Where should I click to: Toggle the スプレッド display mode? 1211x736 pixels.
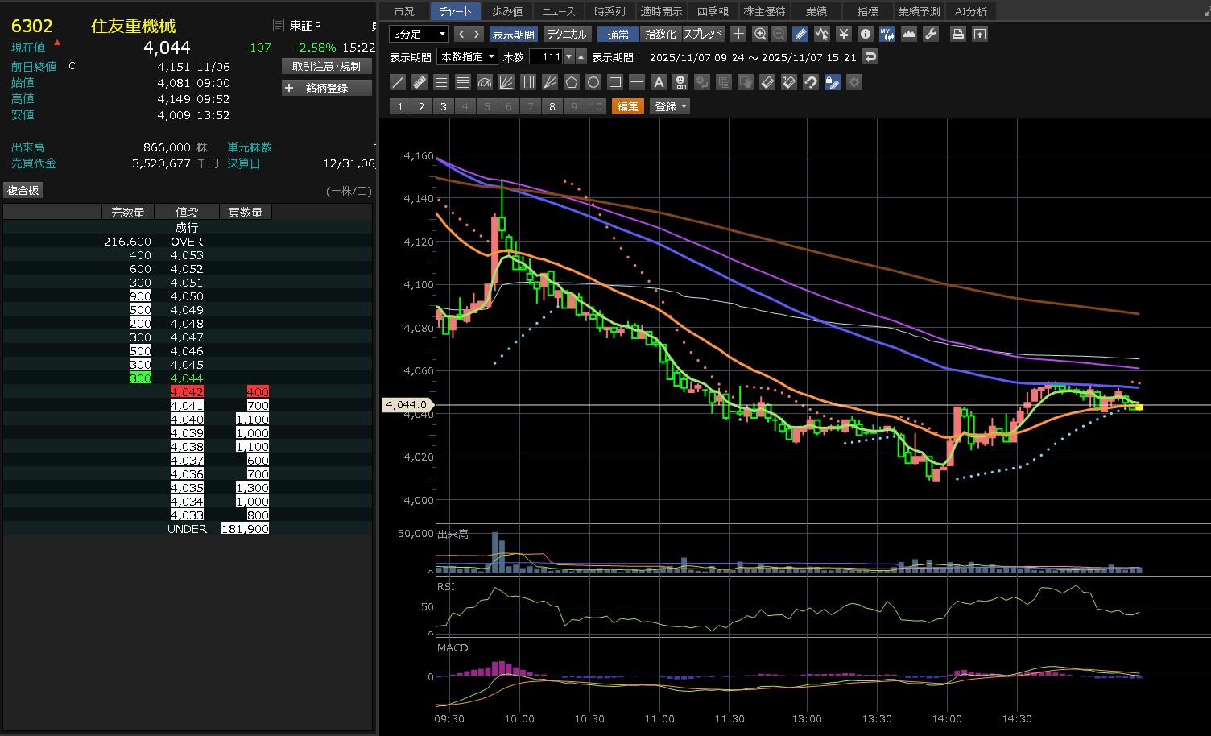[704, 34]
